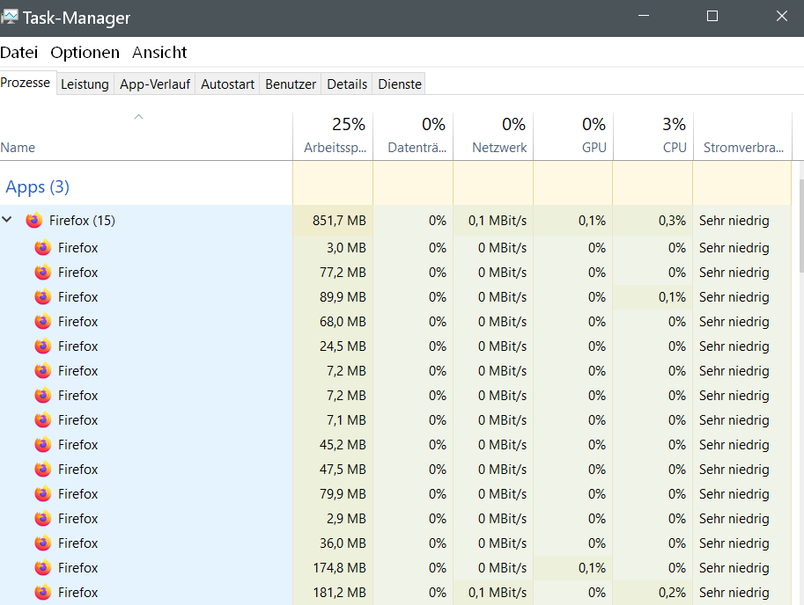
Task: Click the Firefox icon using 3,0 MB
Action: click(43, 248)
